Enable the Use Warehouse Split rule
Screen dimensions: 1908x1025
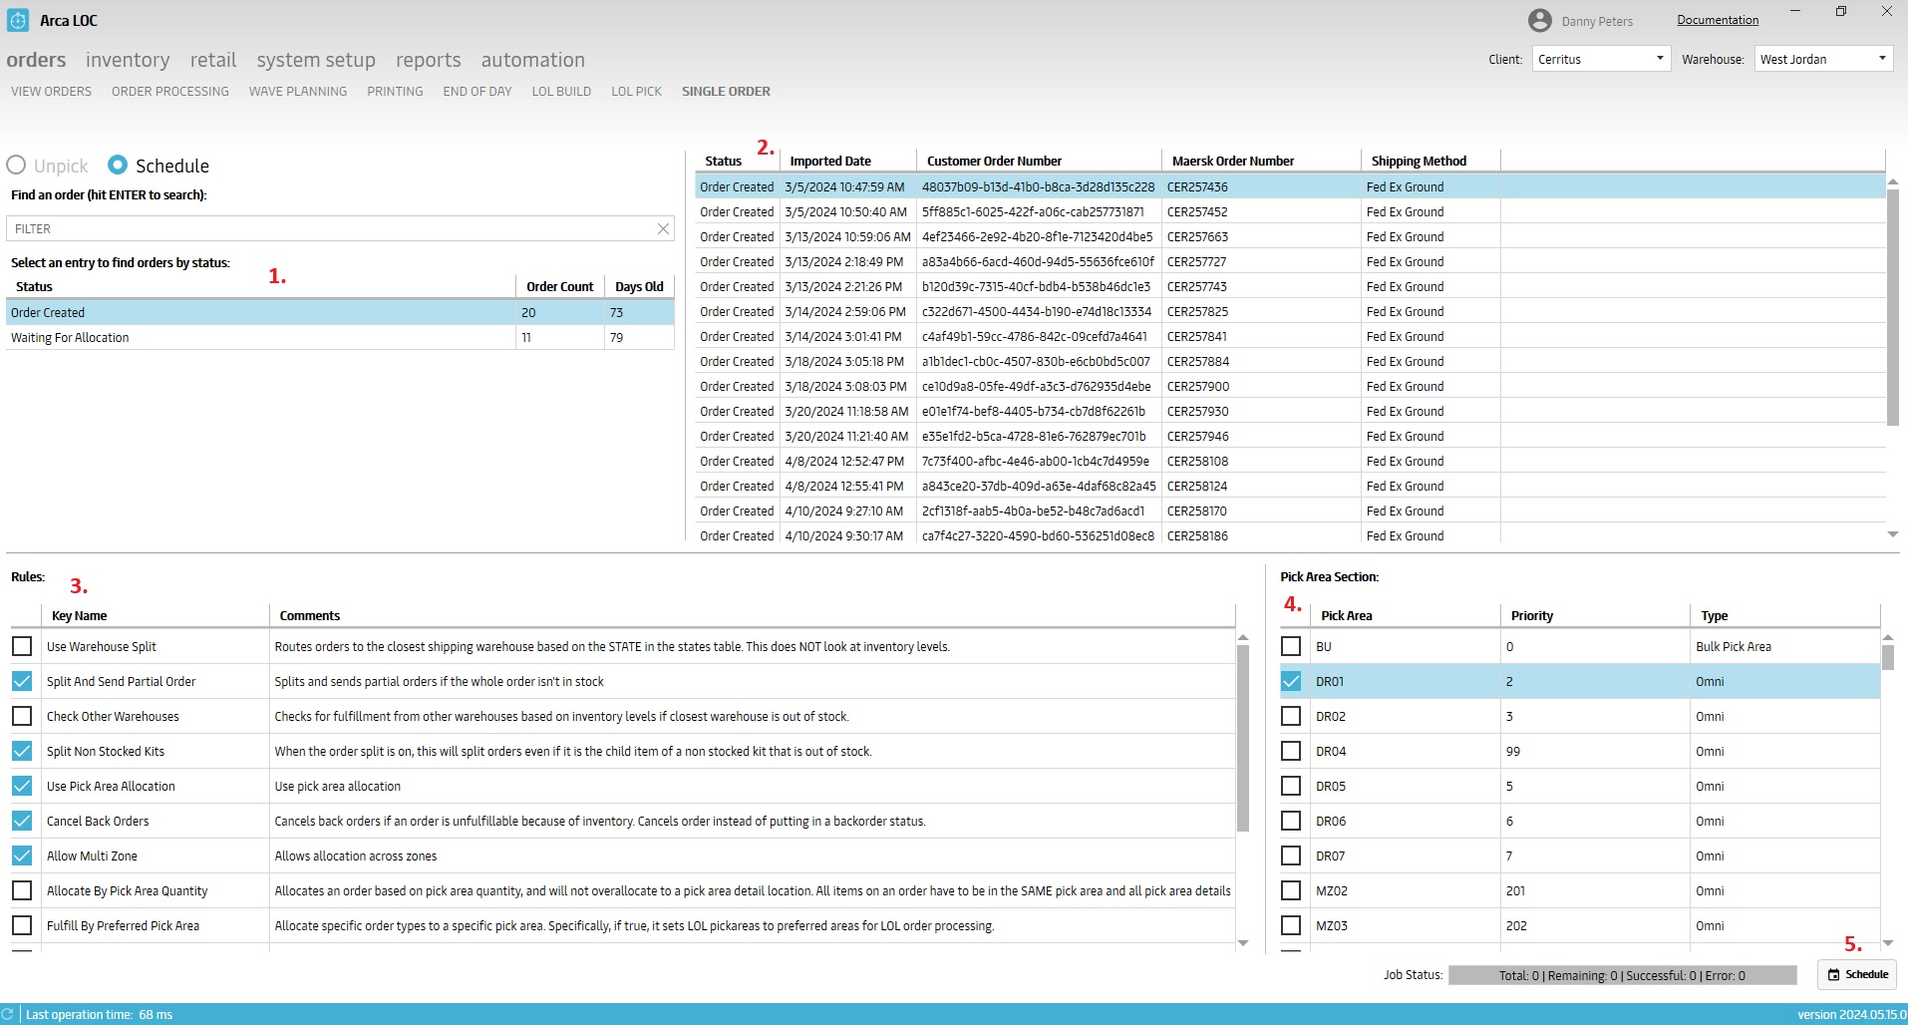(22, 646)
